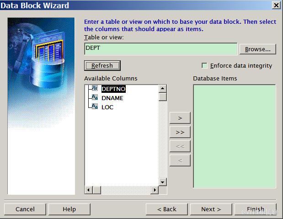Go to previous step with Back

tap(167, 209)
